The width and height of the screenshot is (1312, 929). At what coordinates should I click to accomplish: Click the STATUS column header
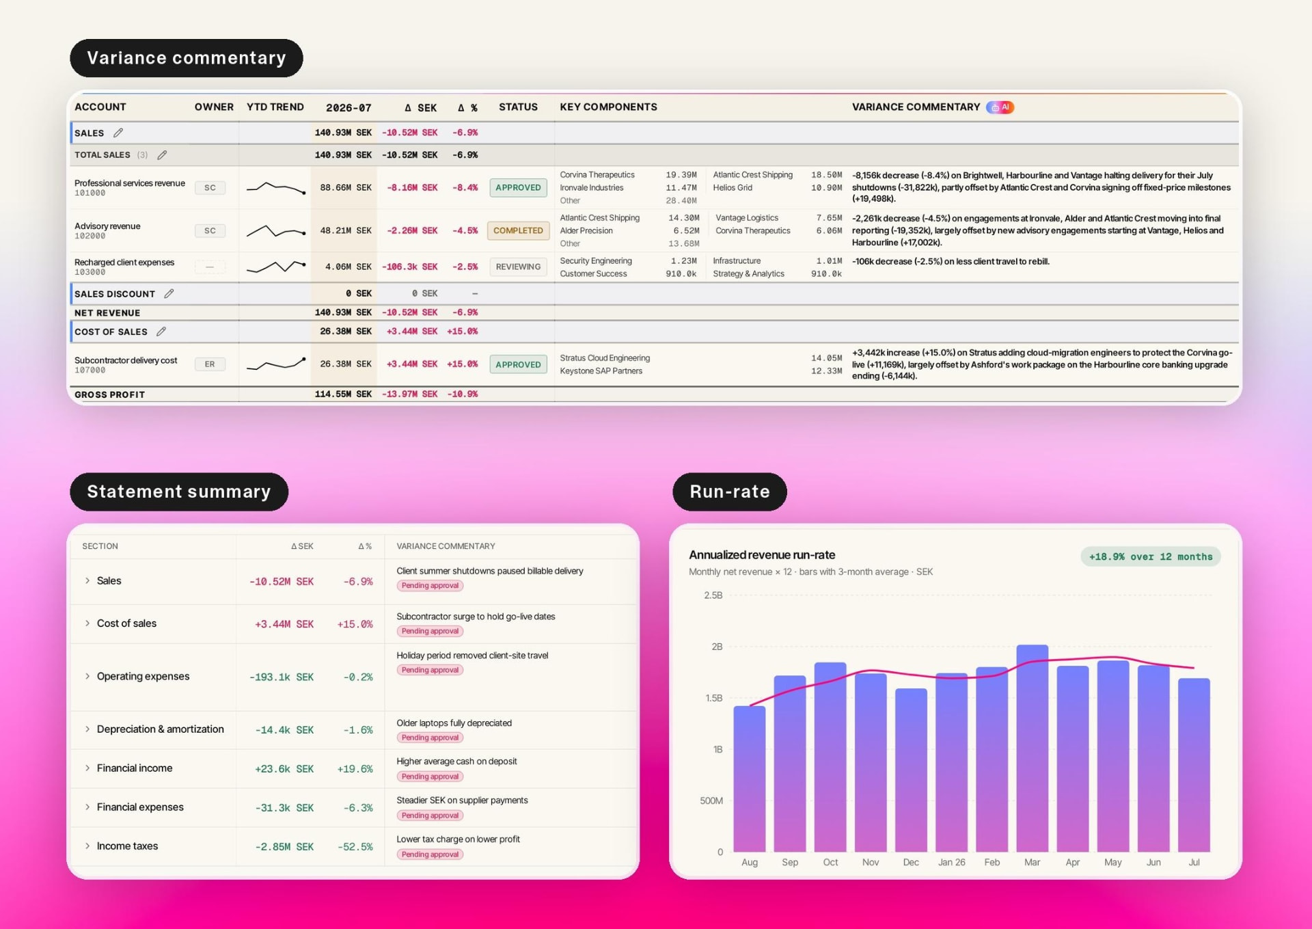tap(518, 107)
